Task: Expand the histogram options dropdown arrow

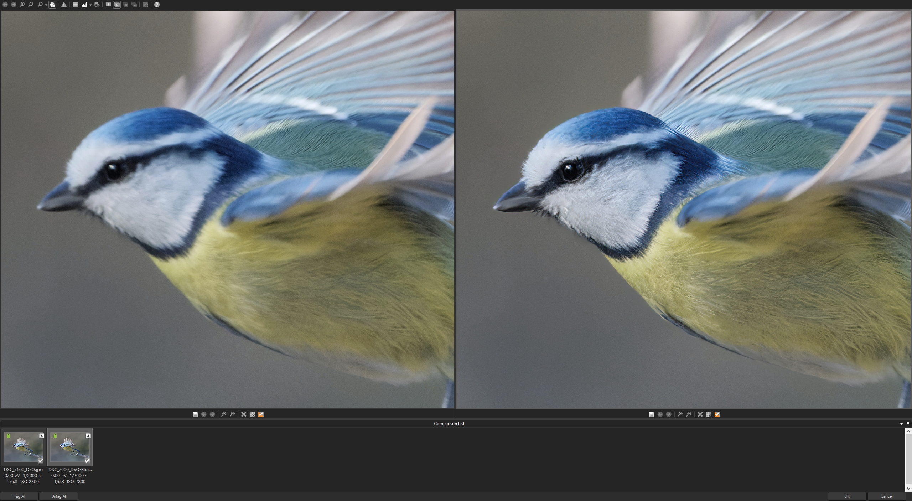Action: click(90, 5)
